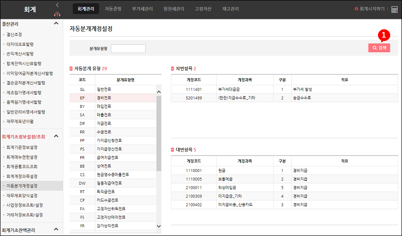Open the calculator icon in top bar
This screenshot has height=236, width=402.
pyautogui.click(x=394, y=9)
